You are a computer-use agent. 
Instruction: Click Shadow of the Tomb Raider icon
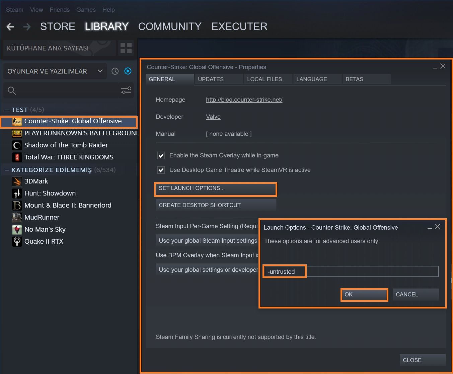[x=17, y=145]
